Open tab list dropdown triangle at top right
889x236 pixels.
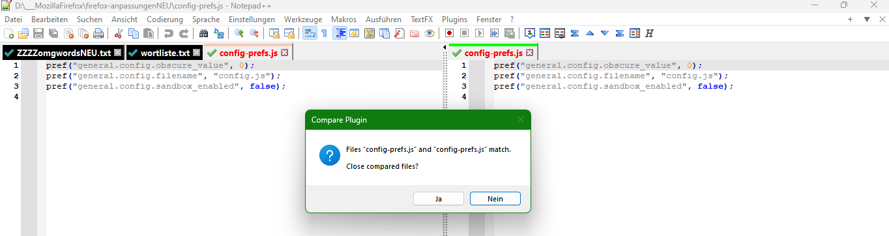(866, 20)
